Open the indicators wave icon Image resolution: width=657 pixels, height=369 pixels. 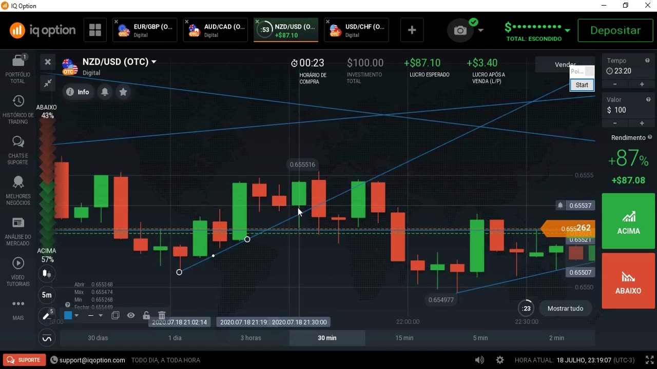click(47, 339)
